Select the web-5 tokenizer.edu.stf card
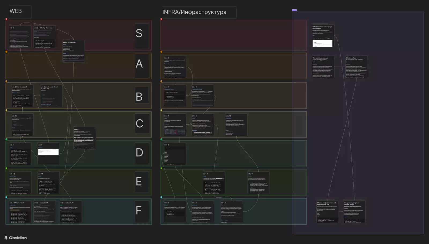 [x=22, y=96]
